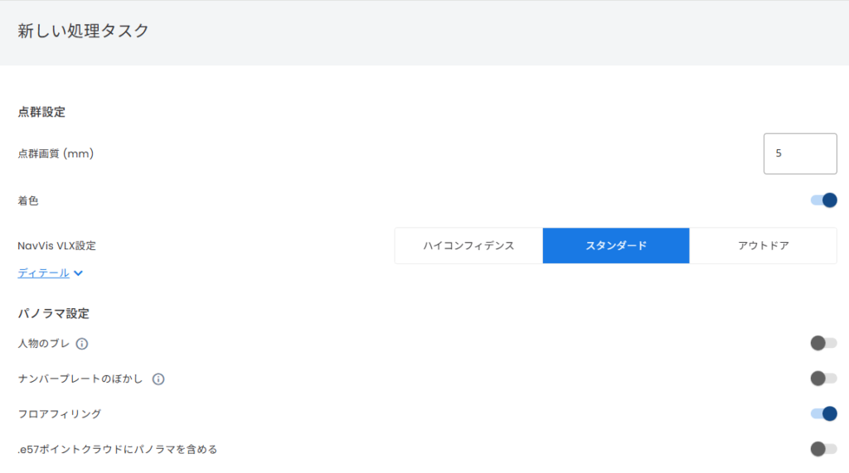Click the chevron arrow next to ディテール

coord(78,273)
